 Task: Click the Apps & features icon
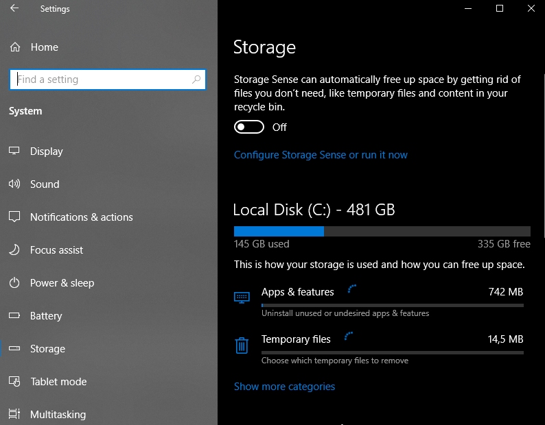(242, 297)
